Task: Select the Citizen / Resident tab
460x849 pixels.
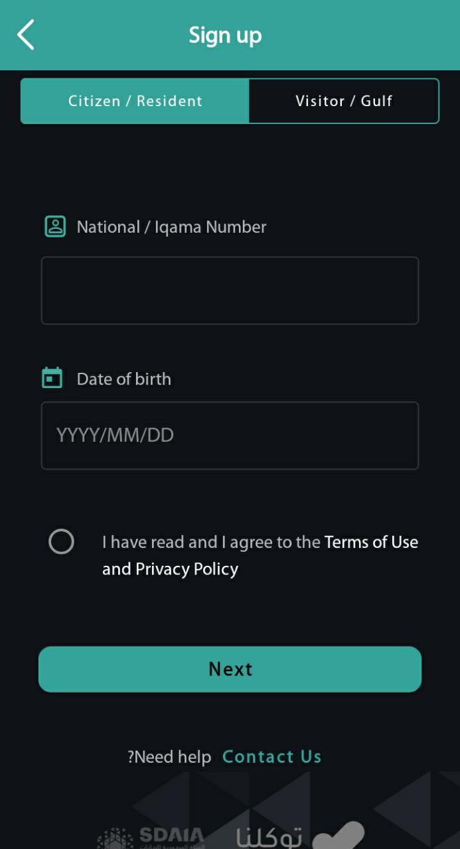Action: click(135, 101)
